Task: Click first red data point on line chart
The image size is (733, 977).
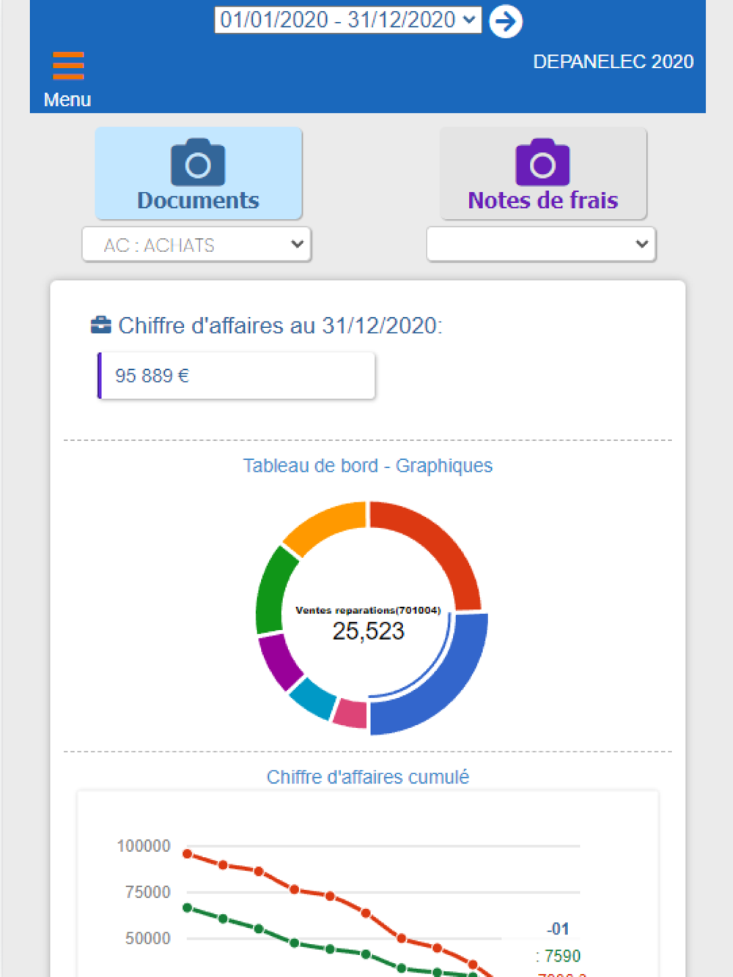Action: (x=188, y=854)
